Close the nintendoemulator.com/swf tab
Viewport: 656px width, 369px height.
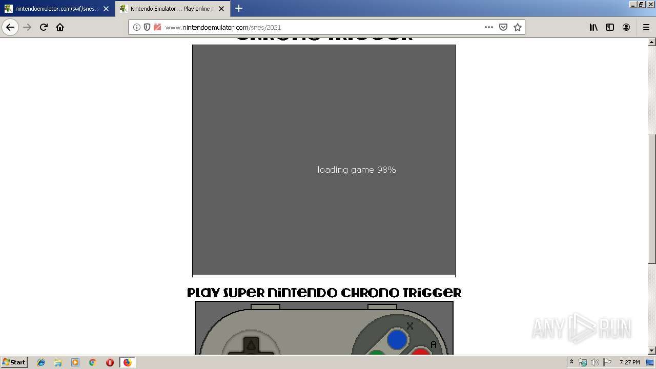click(x=106, y=9)
